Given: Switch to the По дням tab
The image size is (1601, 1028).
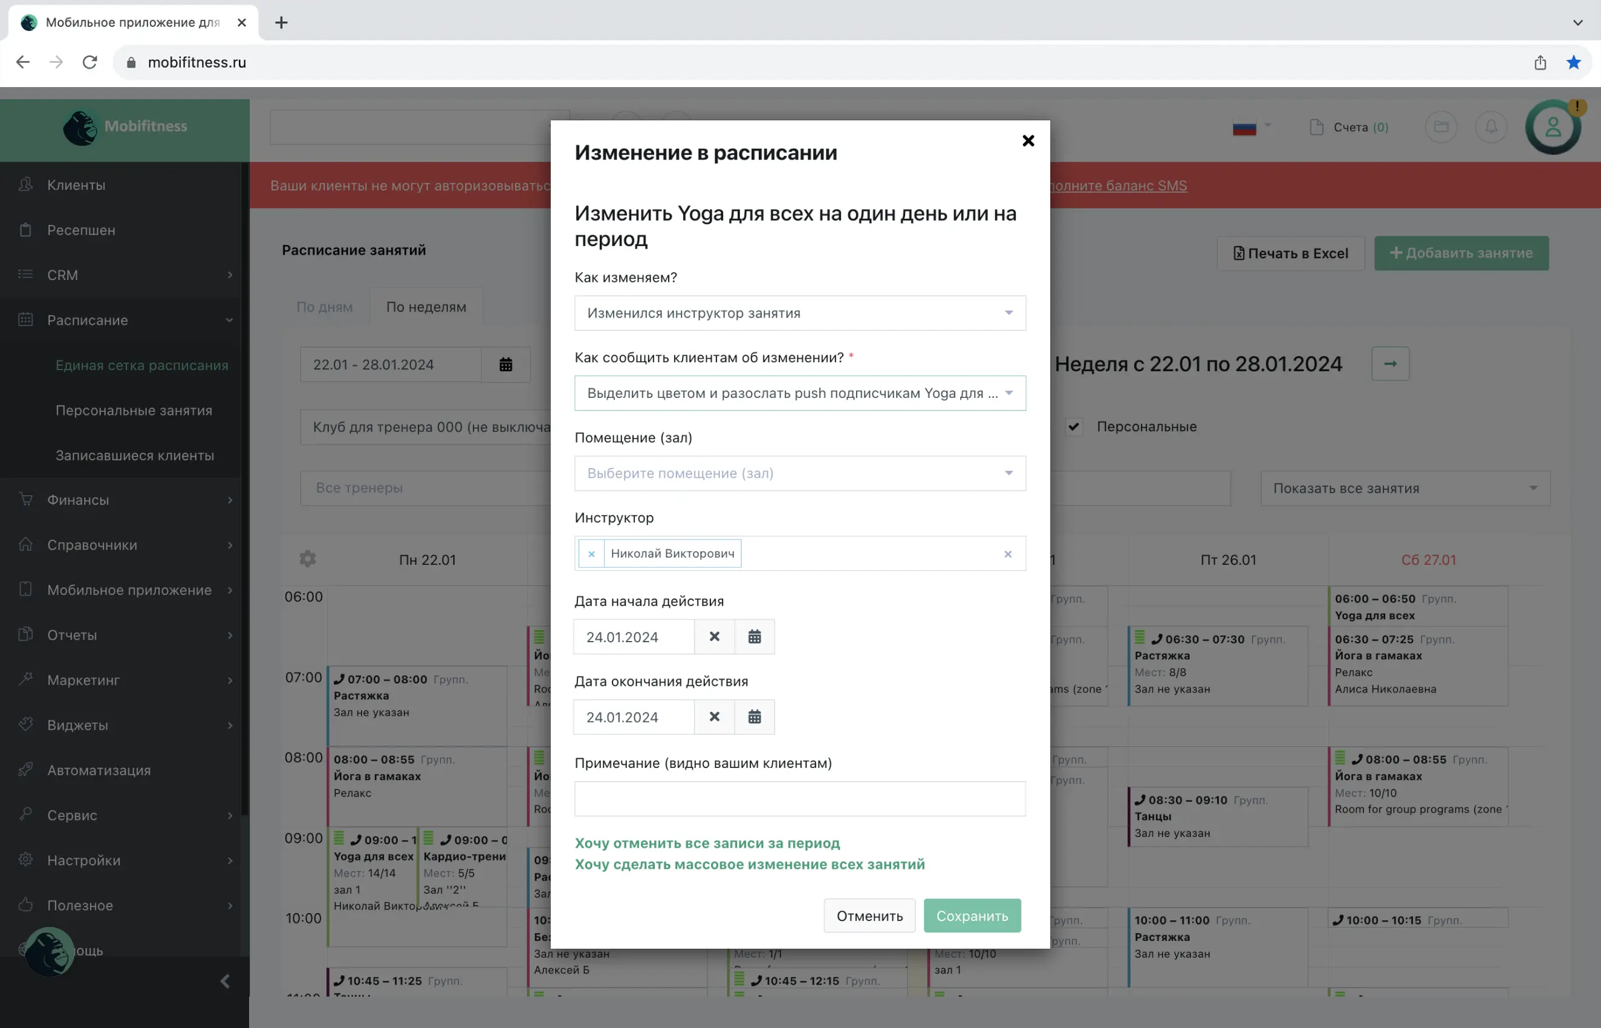Looking at the screenshot, I should (x=324, y=307).
